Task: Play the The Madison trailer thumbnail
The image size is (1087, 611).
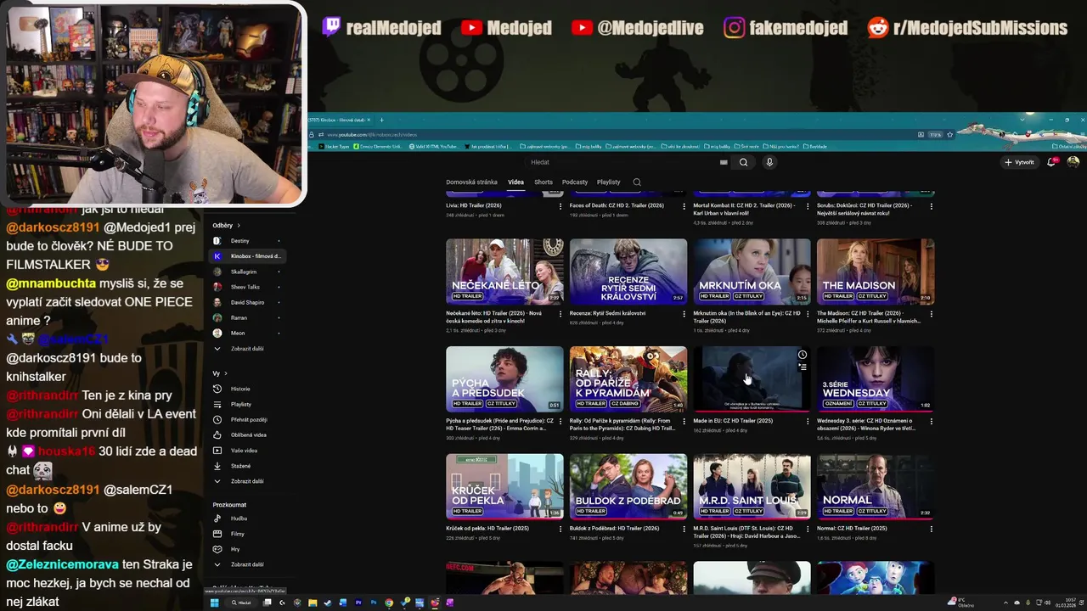Action: click(876, 272)
